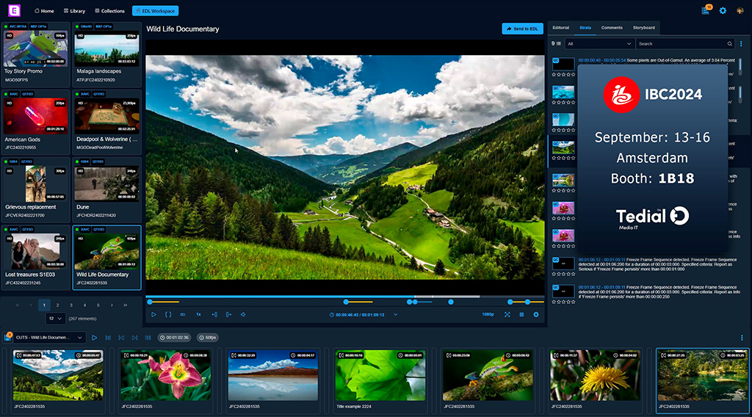Viewport: 752px width, 417px height.
Task: Open the user avatar menu
Action: click(x=740, y=10)
